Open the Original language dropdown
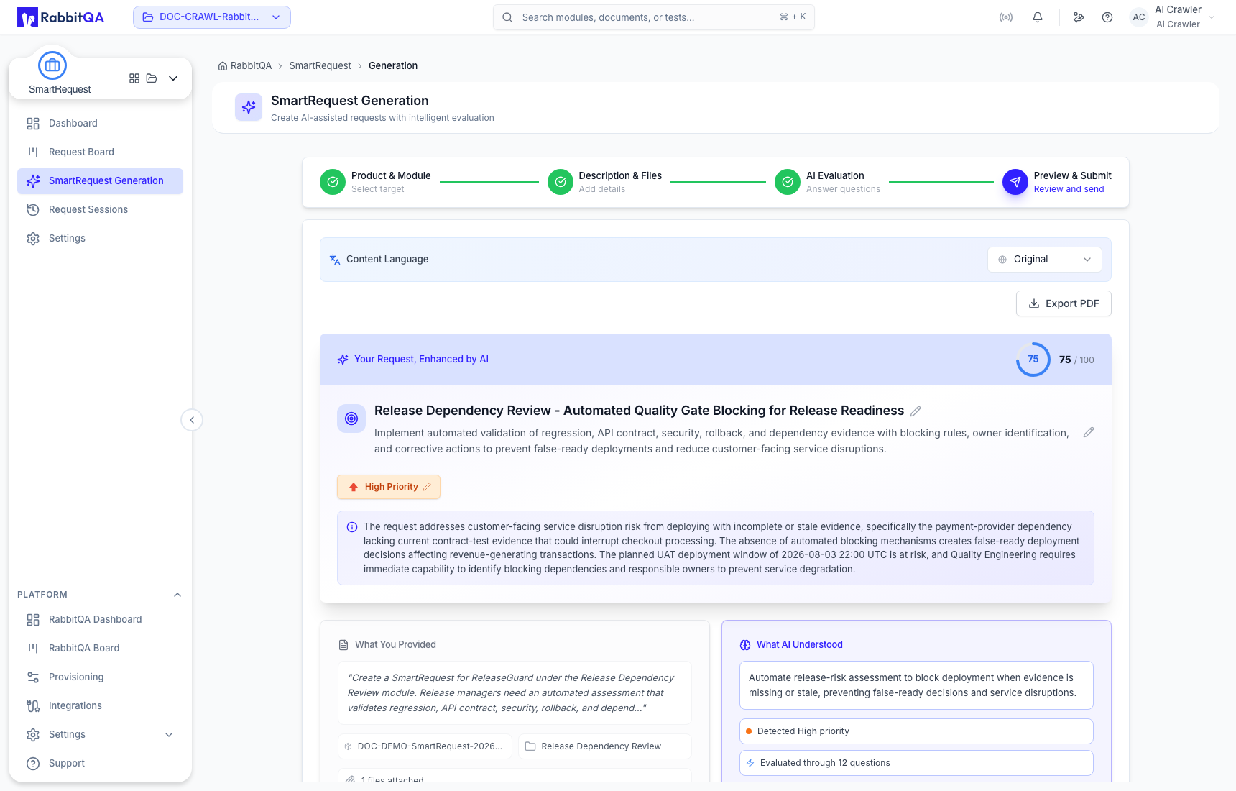1236x791 pixels. coord(1045,260)
